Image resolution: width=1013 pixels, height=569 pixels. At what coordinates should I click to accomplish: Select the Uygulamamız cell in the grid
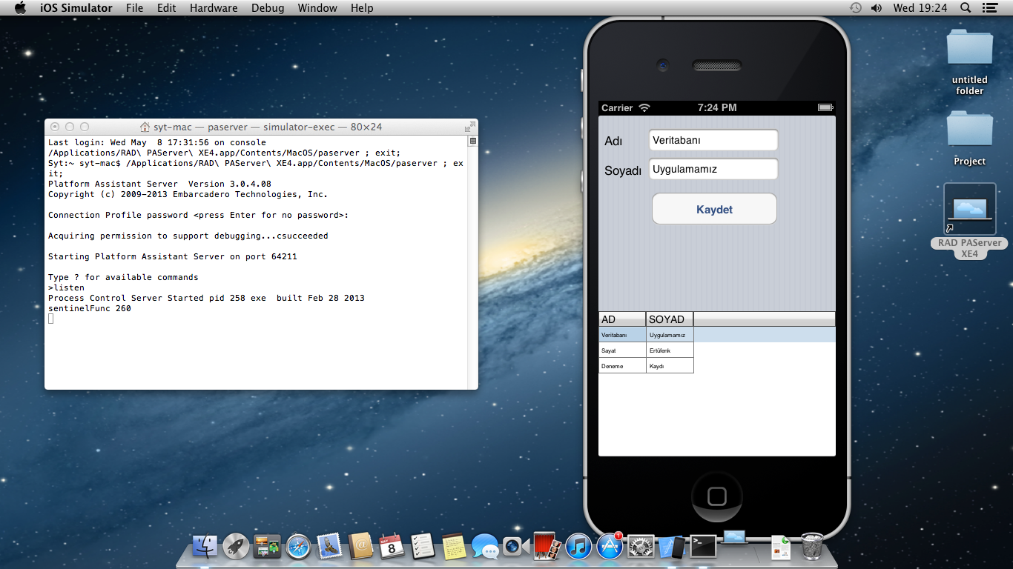pyautogui.click(x=670, y=335)
